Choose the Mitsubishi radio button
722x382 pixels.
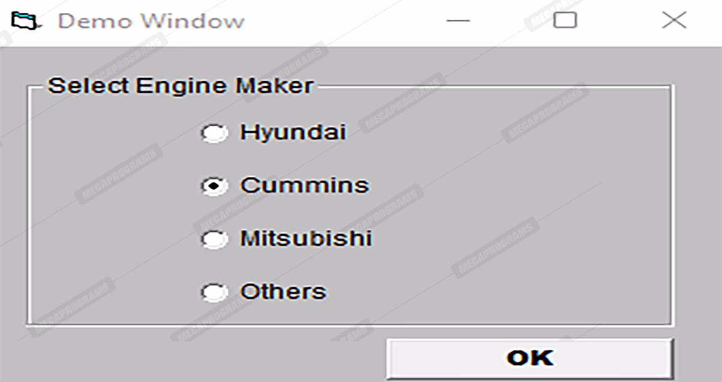click(x=214, y=239)
